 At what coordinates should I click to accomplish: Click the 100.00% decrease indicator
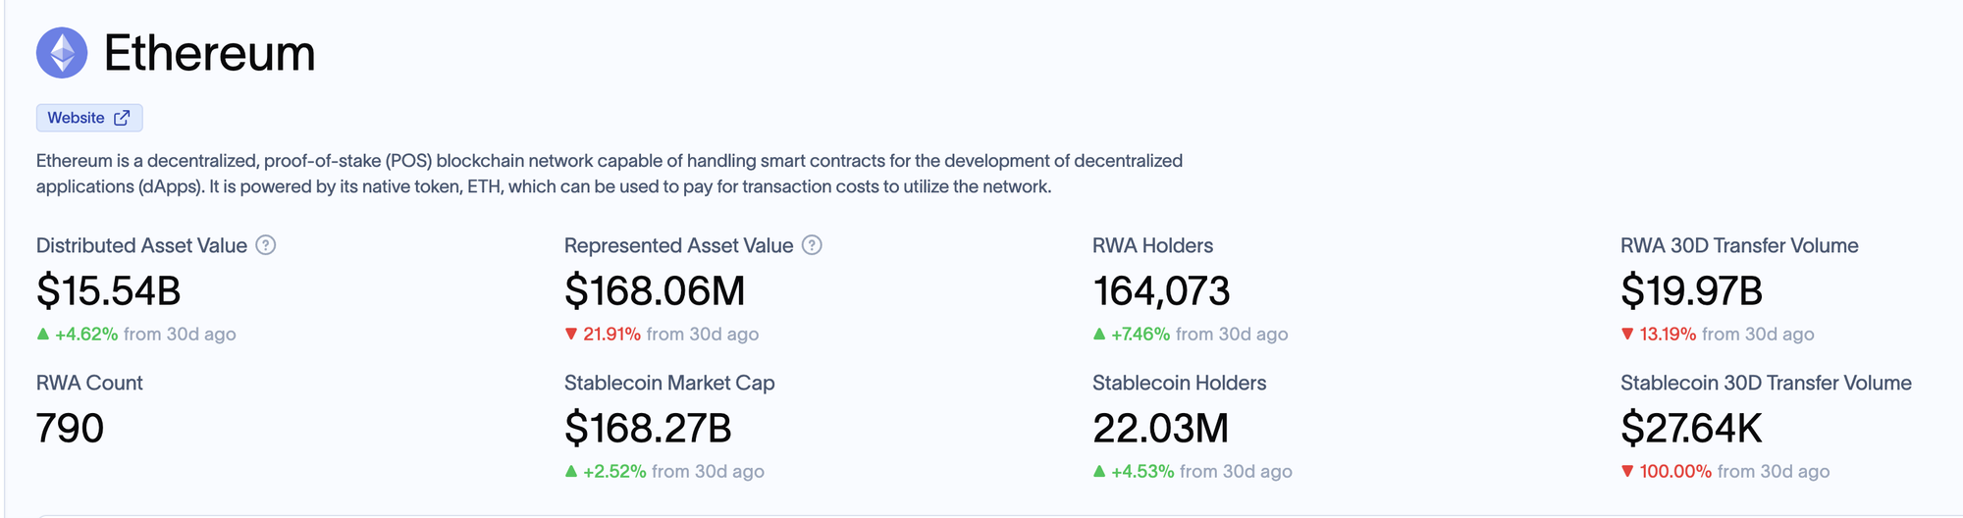coord(1667,471)
